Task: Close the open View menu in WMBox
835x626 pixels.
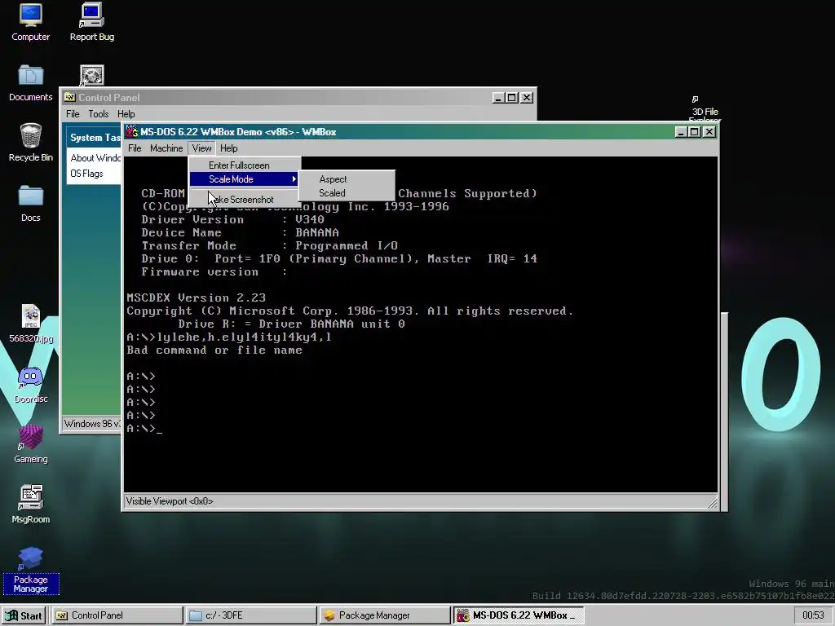Action: point(202,148)
